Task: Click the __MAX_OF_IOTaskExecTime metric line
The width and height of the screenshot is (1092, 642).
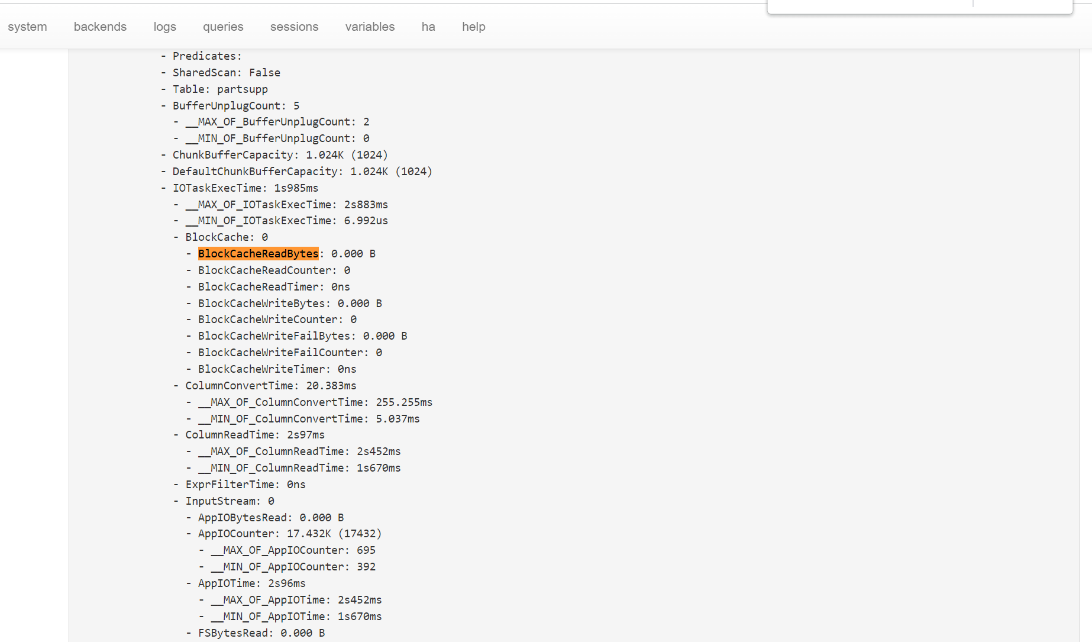Action: (286, 205)
